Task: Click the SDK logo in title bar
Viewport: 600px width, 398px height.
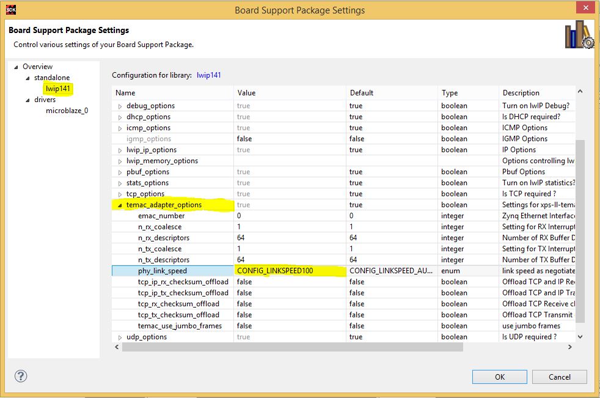Action: pyautogui.click(x=11, y=10)
